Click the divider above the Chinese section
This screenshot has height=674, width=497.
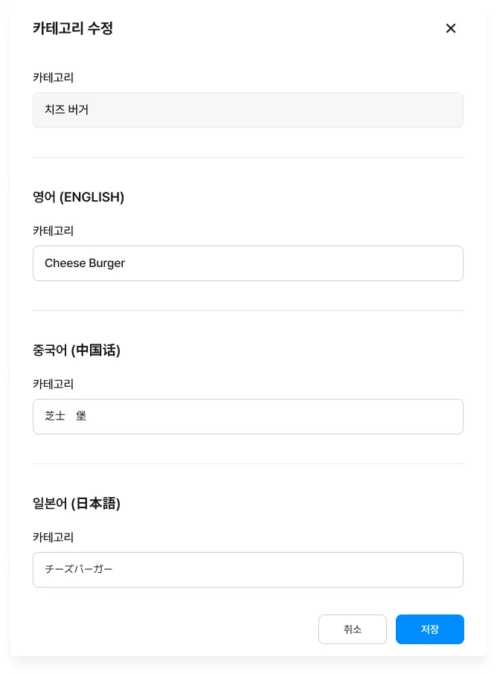click(248, 310)
